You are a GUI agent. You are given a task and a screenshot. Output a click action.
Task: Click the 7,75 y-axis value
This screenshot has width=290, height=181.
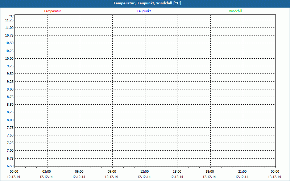click(10, 128)
